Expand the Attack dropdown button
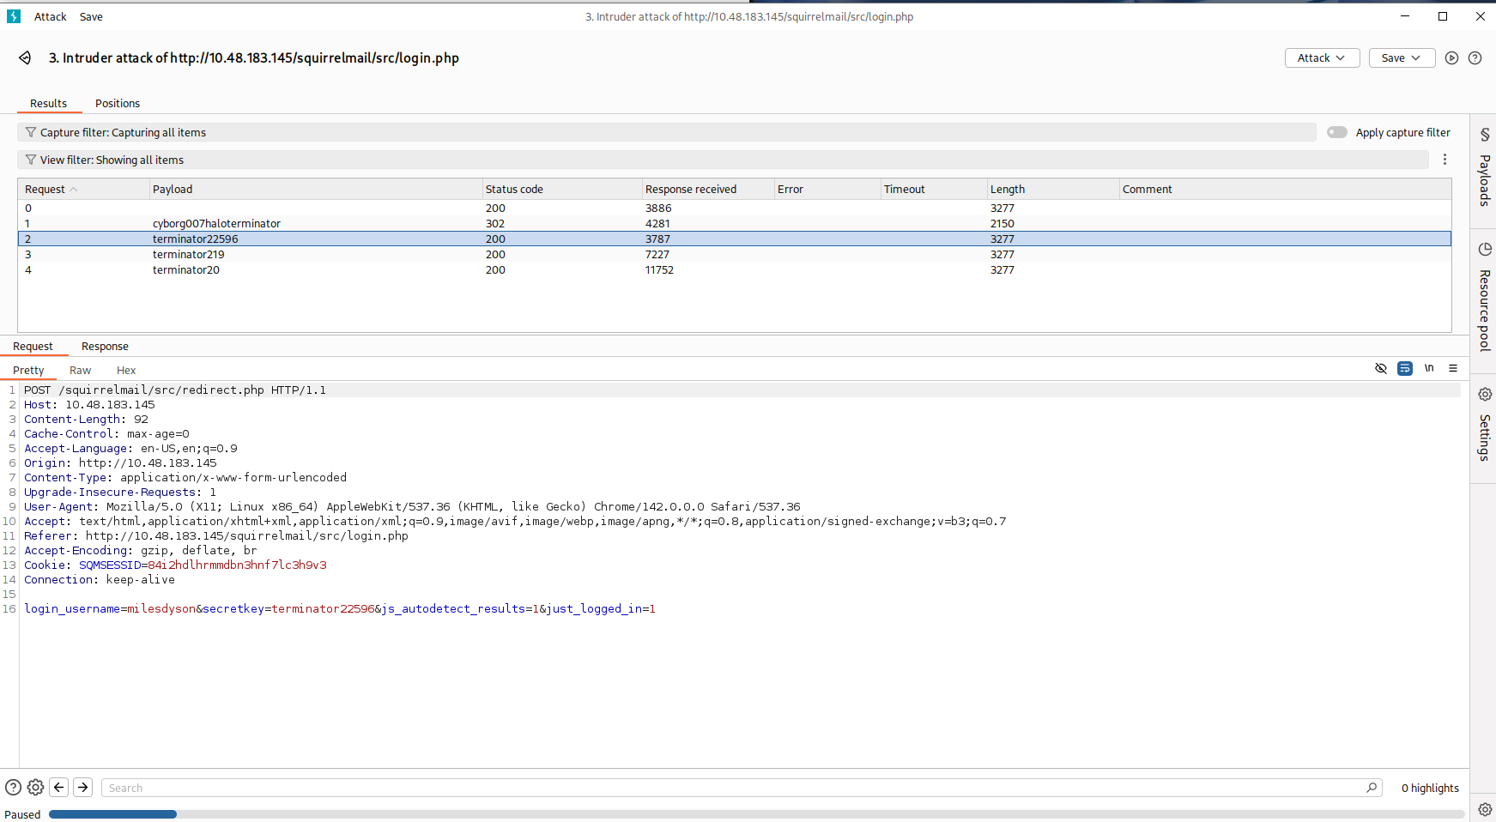 point(1322,57)
